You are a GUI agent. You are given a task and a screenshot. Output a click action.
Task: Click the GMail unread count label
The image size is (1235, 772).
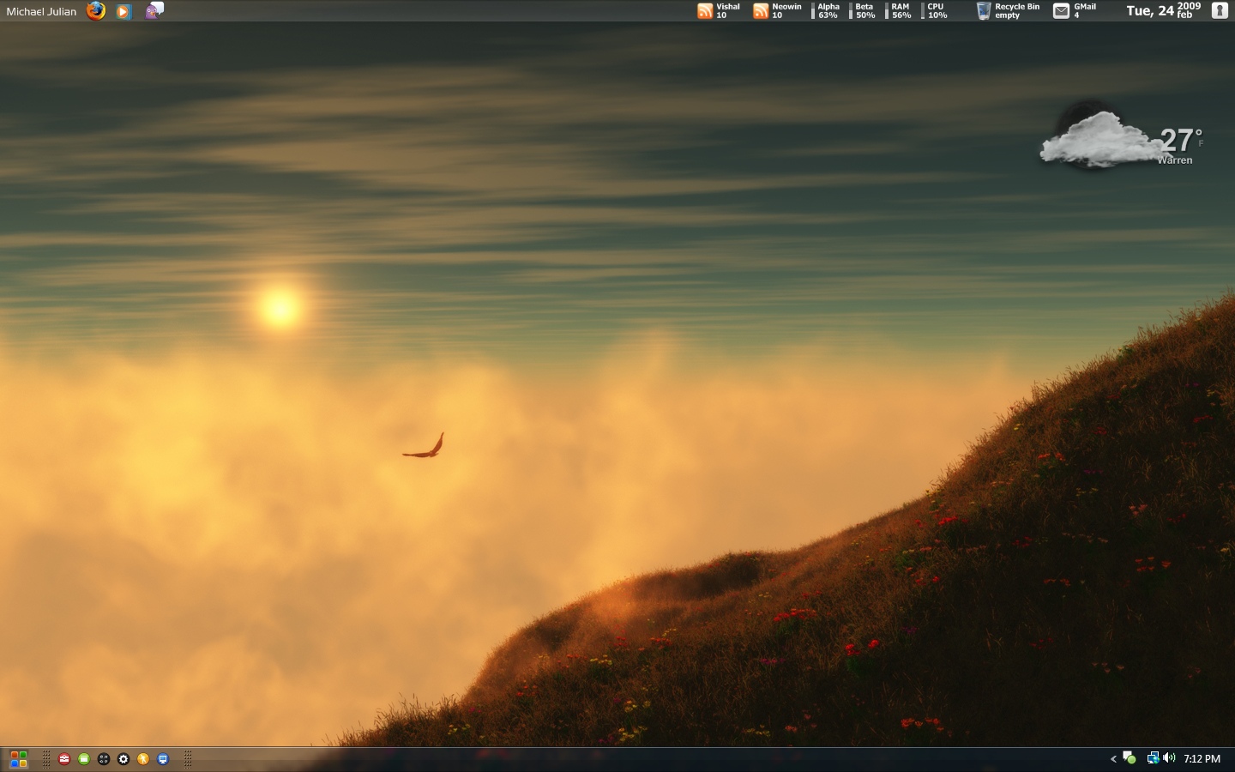point(1085,11)
